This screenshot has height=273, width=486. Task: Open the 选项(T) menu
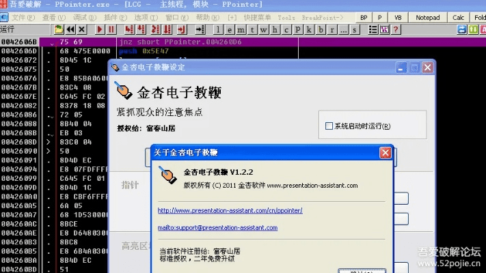coord(146,18)
